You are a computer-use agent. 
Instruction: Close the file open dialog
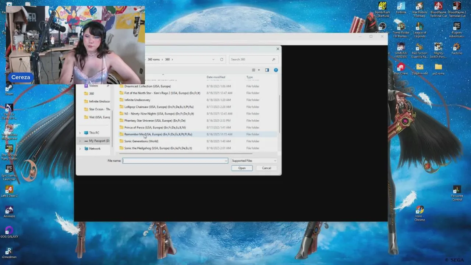(278, 49)
